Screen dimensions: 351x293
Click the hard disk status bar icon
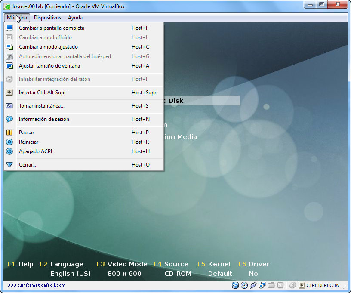pyautogui.click(x=235, y=285)
